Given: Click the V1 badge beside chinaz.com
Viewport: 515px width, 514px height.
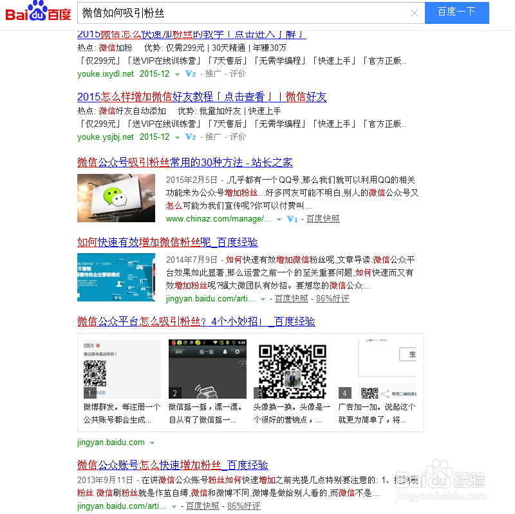Looking at the screenshot, I should point(292,219).
